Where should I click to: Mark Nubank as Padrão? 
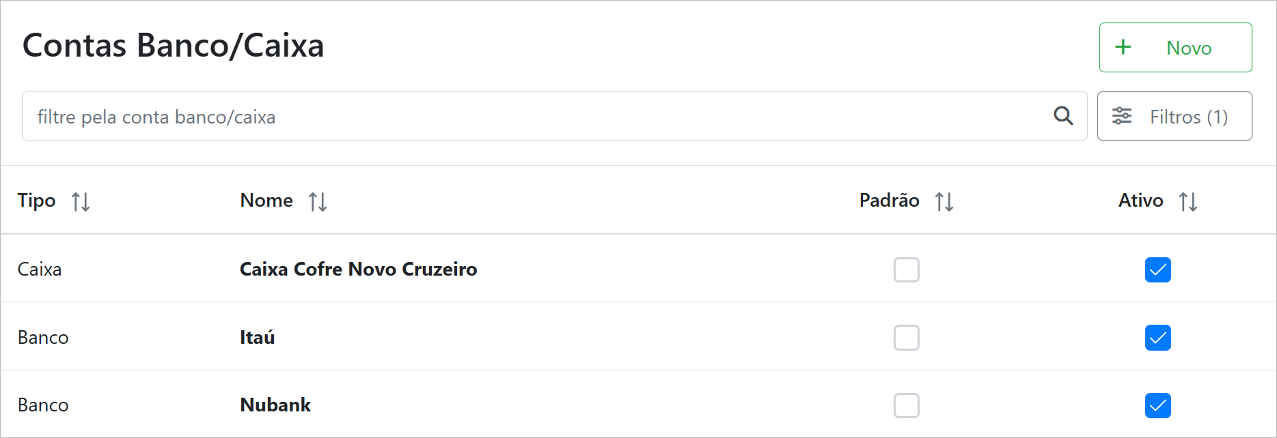(907, 406)
